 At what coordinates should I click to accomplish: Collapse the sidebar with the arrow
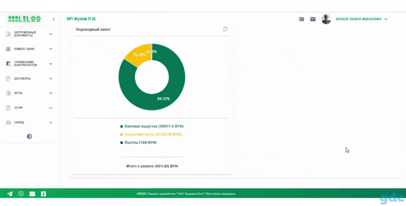[x=54, y=19]
